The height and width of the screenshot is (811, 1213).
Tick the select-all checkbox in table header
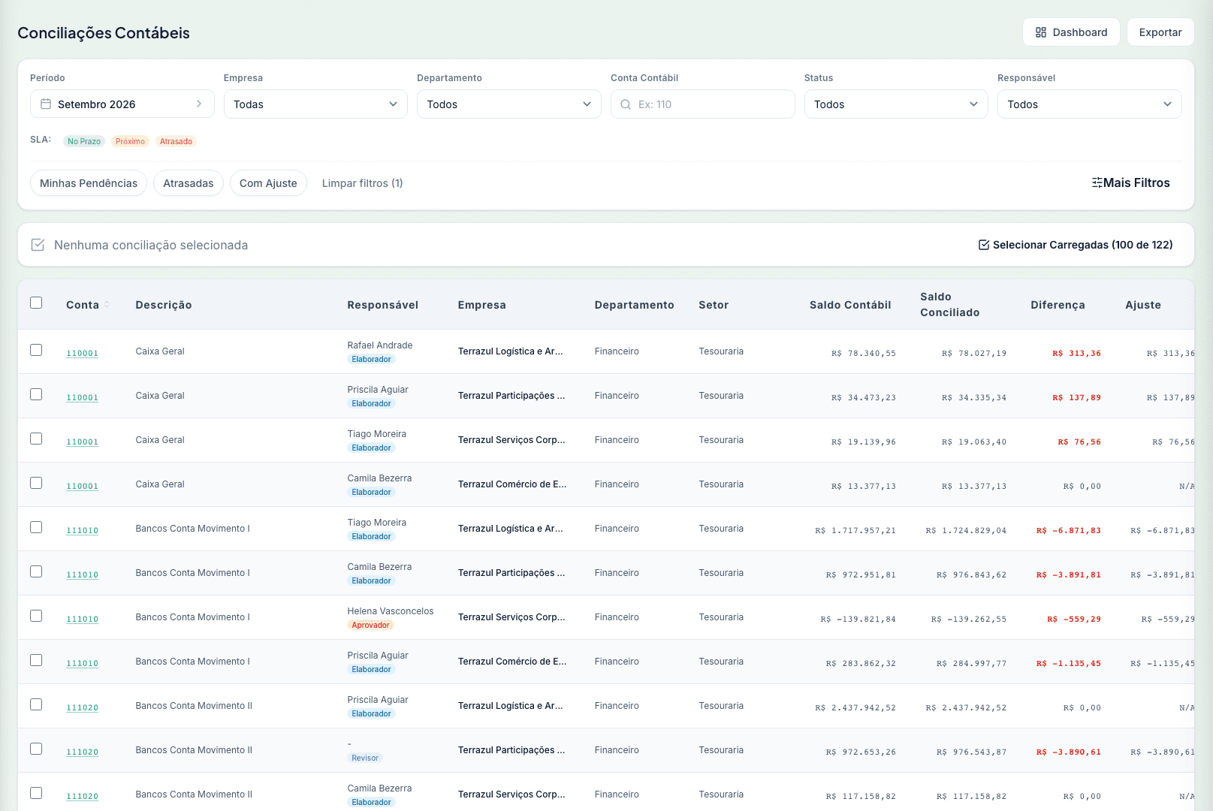(x=36, y=303)
